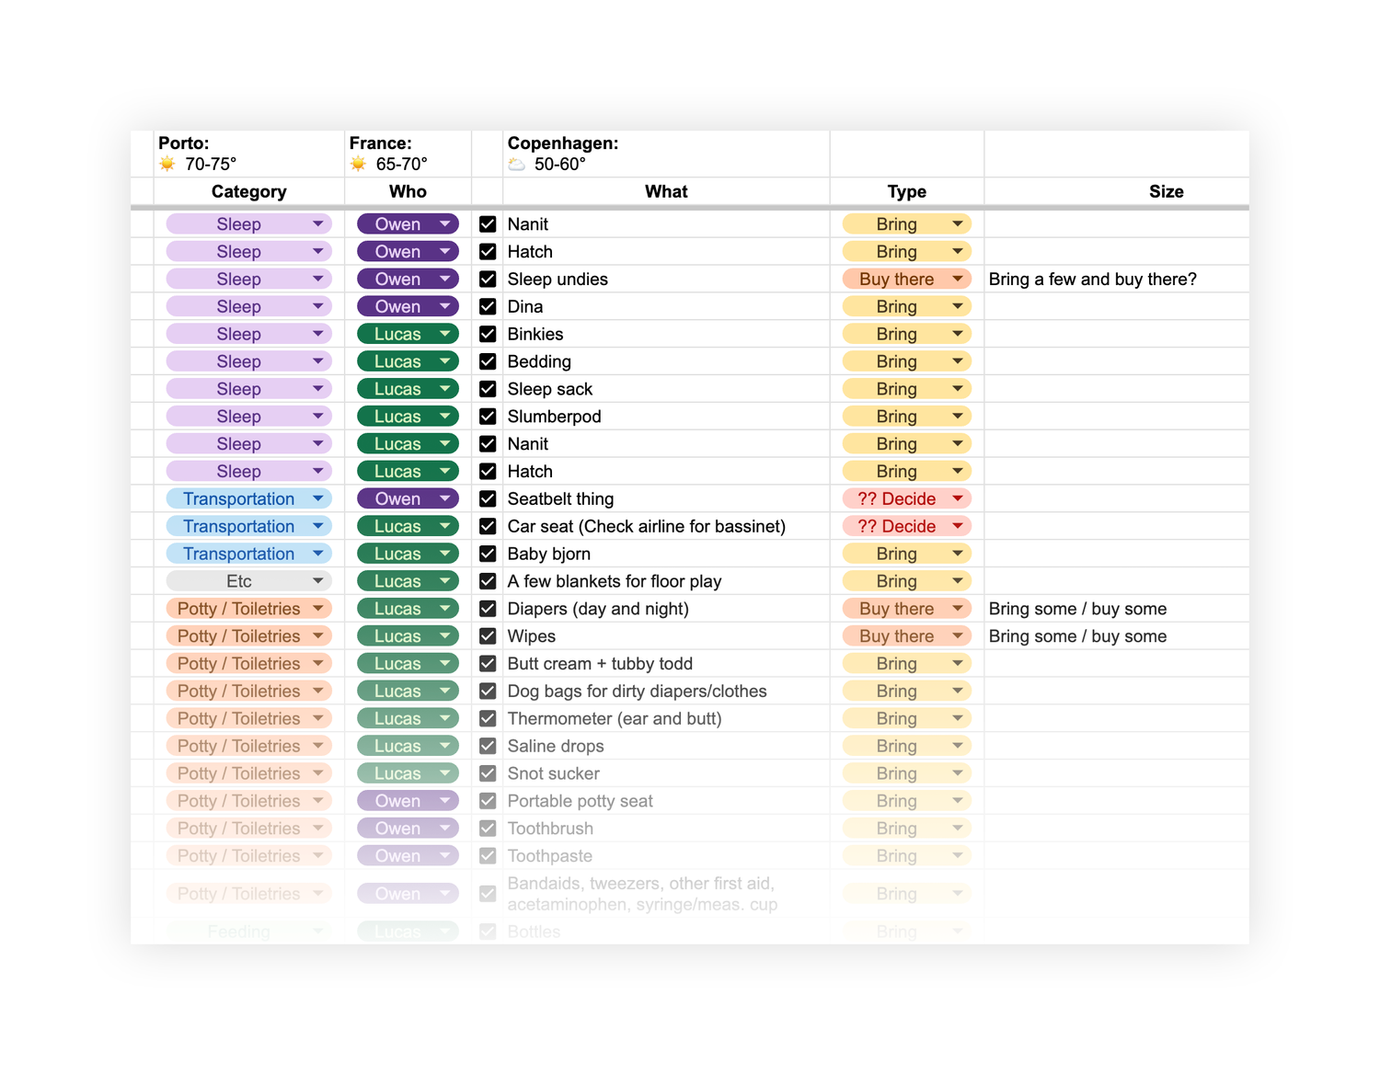This screenshot has width=1380, height=1075.
Task: Click the arrow on Dina's Owen chip
Action: 444,306
